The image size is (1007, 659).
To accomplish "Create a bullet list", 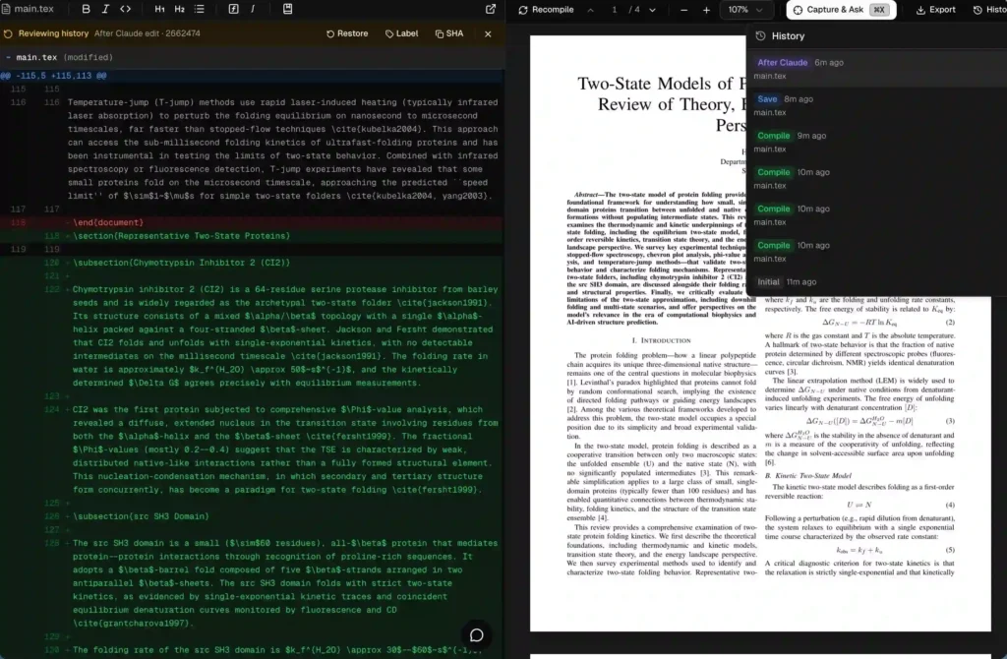I will coord(200,8).
